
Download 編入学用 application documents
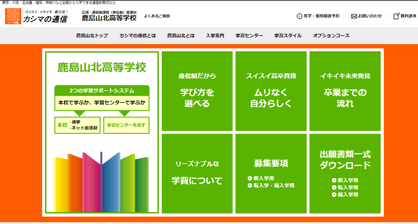tap(348, 195)
